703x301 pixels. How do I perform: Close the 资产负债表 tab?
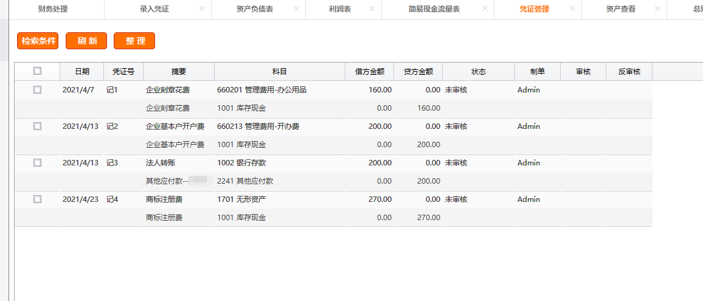pyautogui.click(x=296, y=9)
